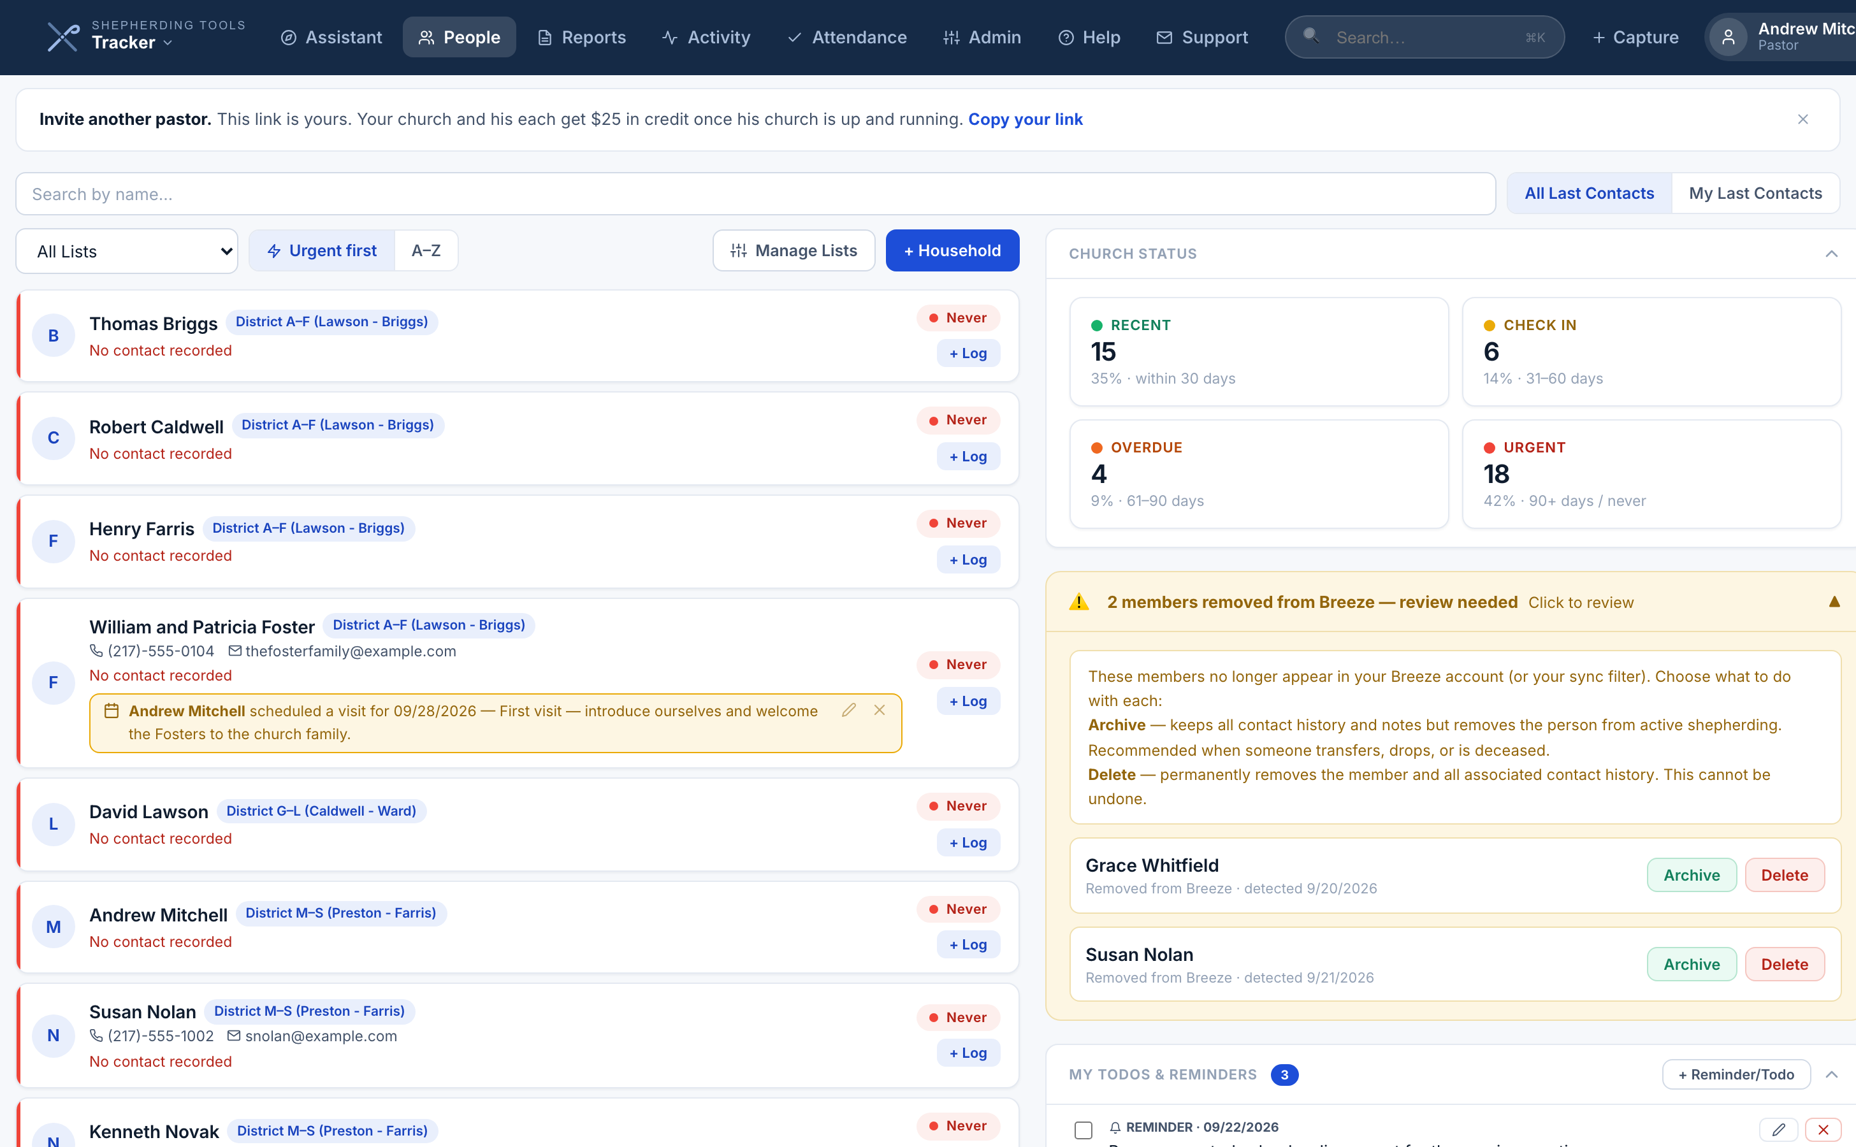1856x1147 pixels.
Task: Open the All Lists dropdown
Action: (x=127, y=251)
